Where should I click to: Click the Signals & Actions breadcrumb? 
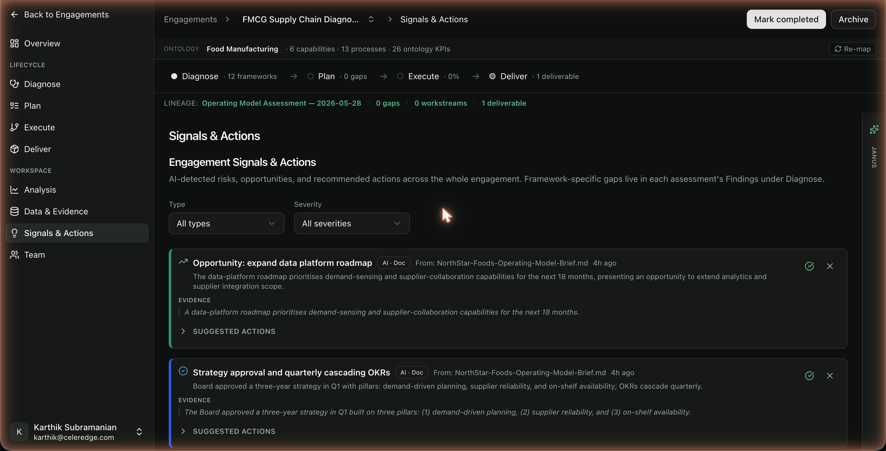(x=434, y=20)
